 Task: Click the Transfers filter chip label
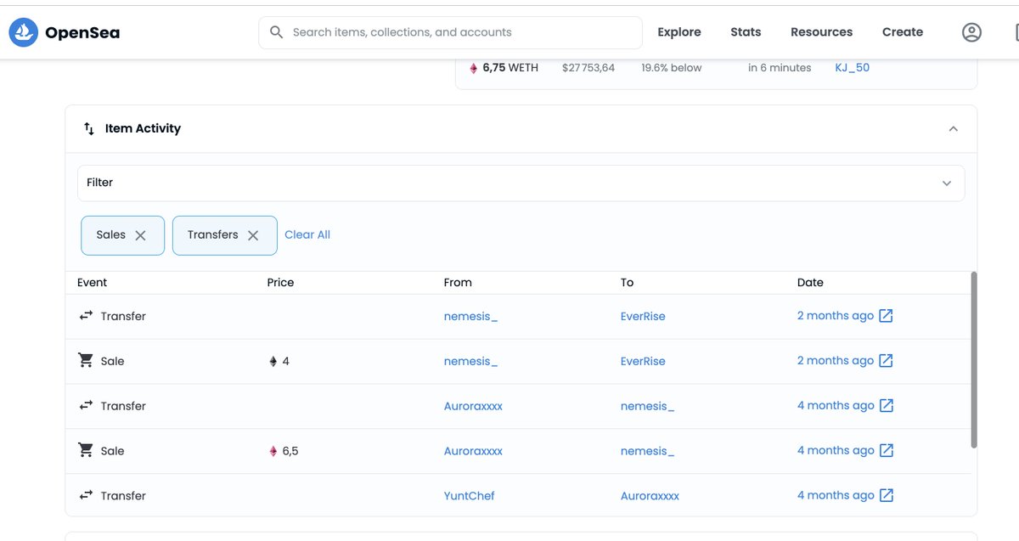212,234
